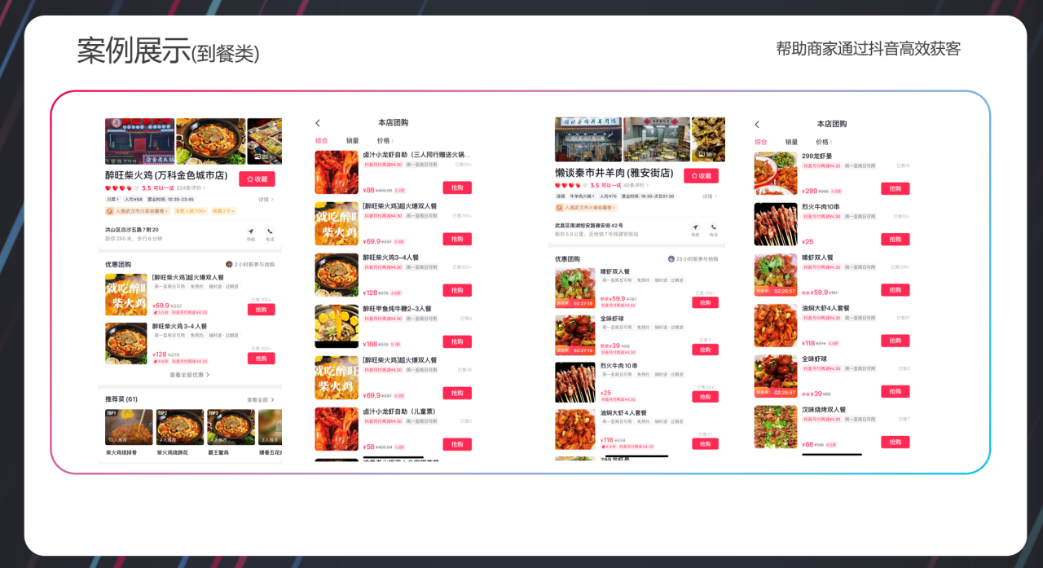Open the TOP3 霸王鳖鸡 dish thumbnail
This screenshot has height=568, width=1043.
pos(231,427)
